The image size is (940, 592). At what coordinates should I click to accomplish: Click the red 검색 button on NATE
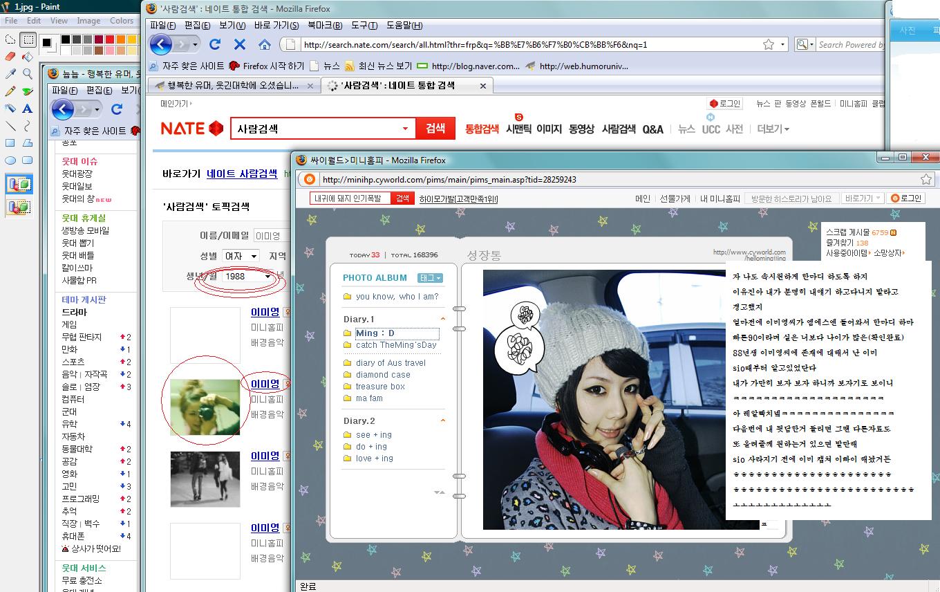click(435, 129)
